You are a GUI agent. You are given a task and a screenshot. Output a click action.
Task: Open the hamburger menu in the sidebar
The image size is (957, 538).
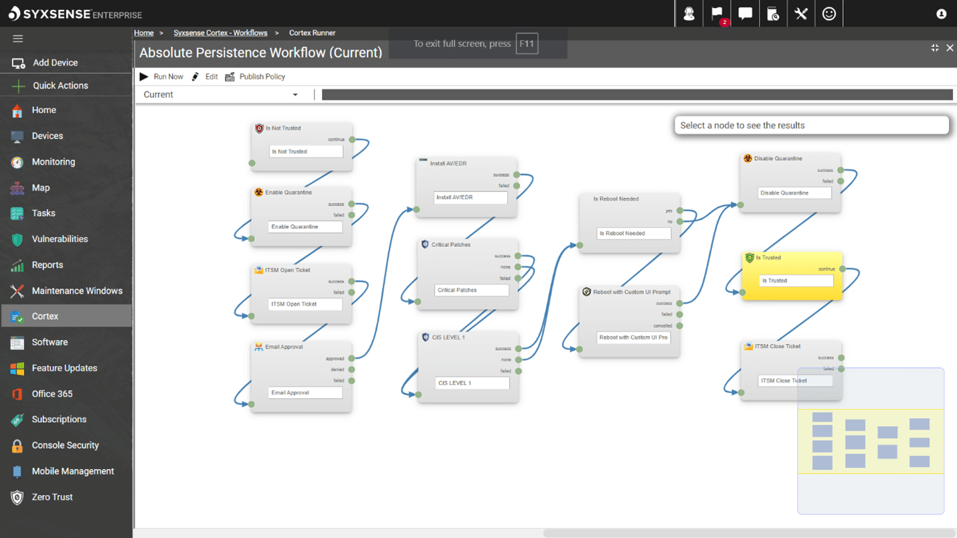click(x=18, y=39)
